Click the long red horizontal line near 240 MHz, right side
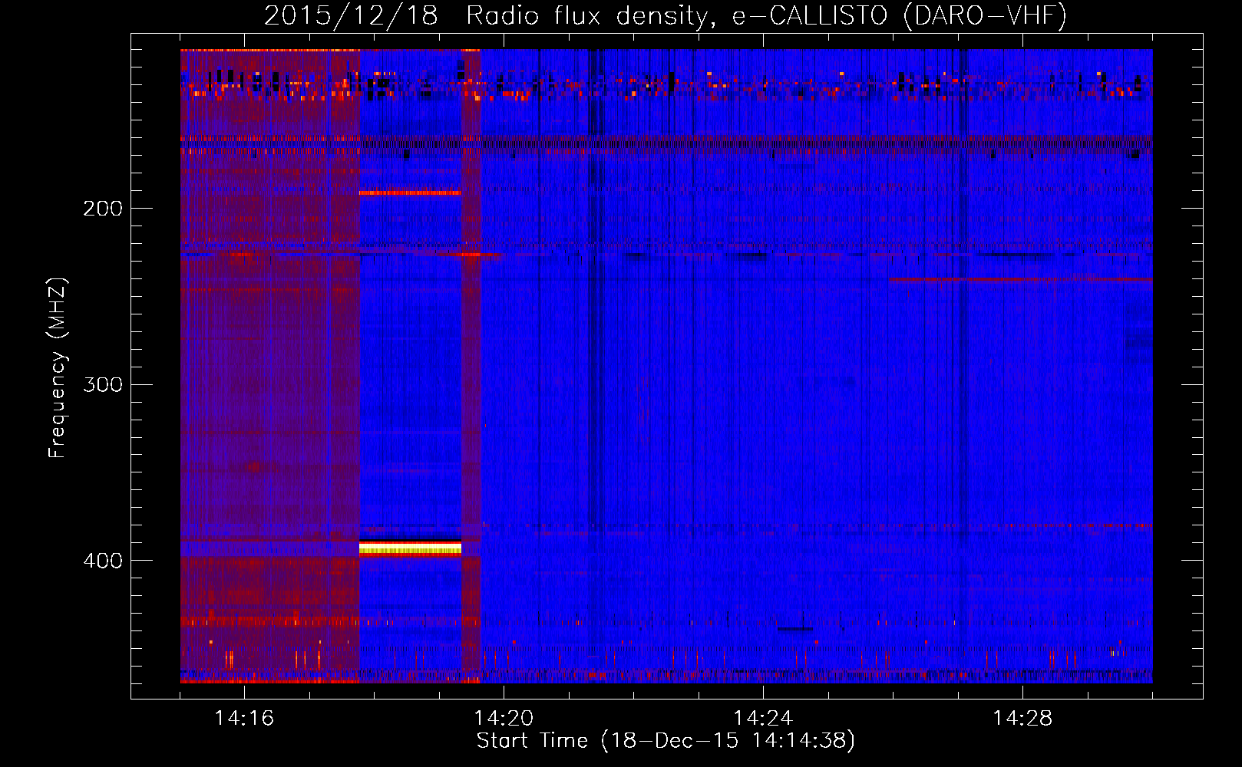This screenshot has width=1242, height=767. [1020, 279]
